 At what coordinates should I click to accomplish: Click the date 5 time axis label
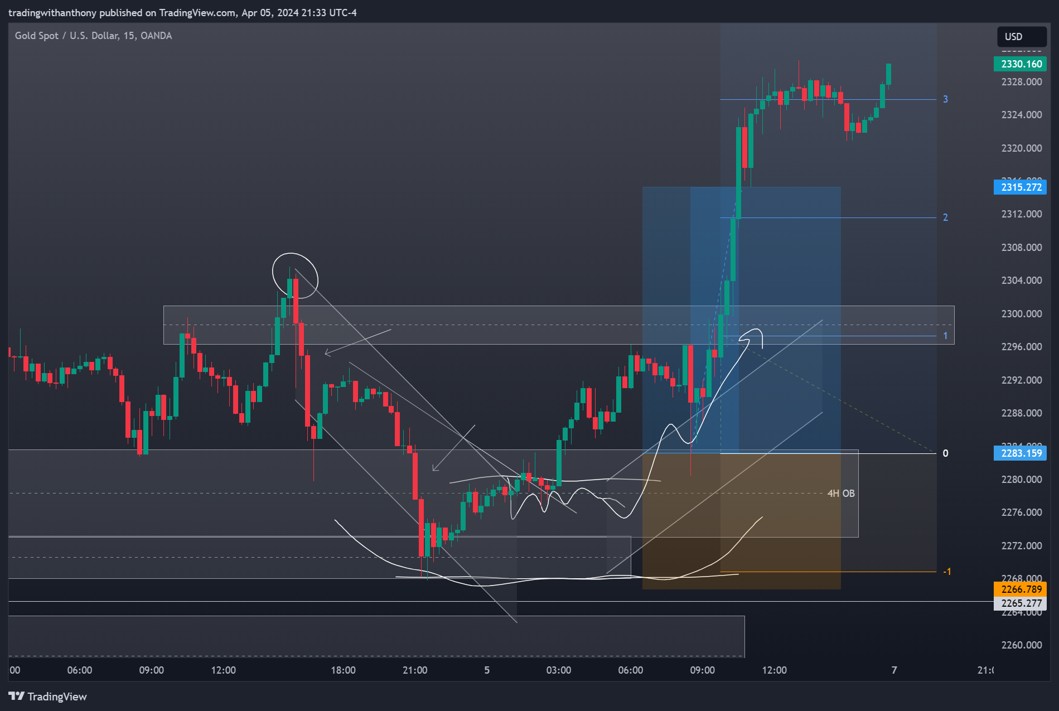487,670
